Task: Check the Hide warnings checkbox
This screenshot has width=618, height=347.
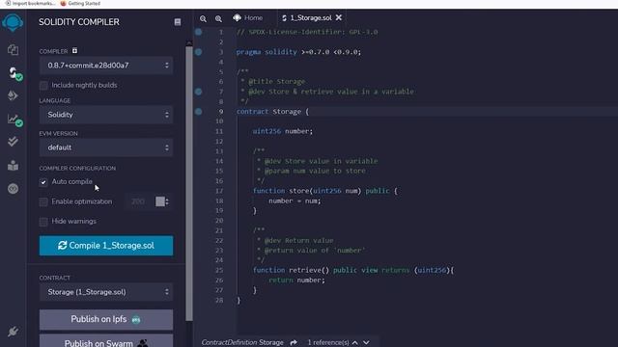Action: 43,222
